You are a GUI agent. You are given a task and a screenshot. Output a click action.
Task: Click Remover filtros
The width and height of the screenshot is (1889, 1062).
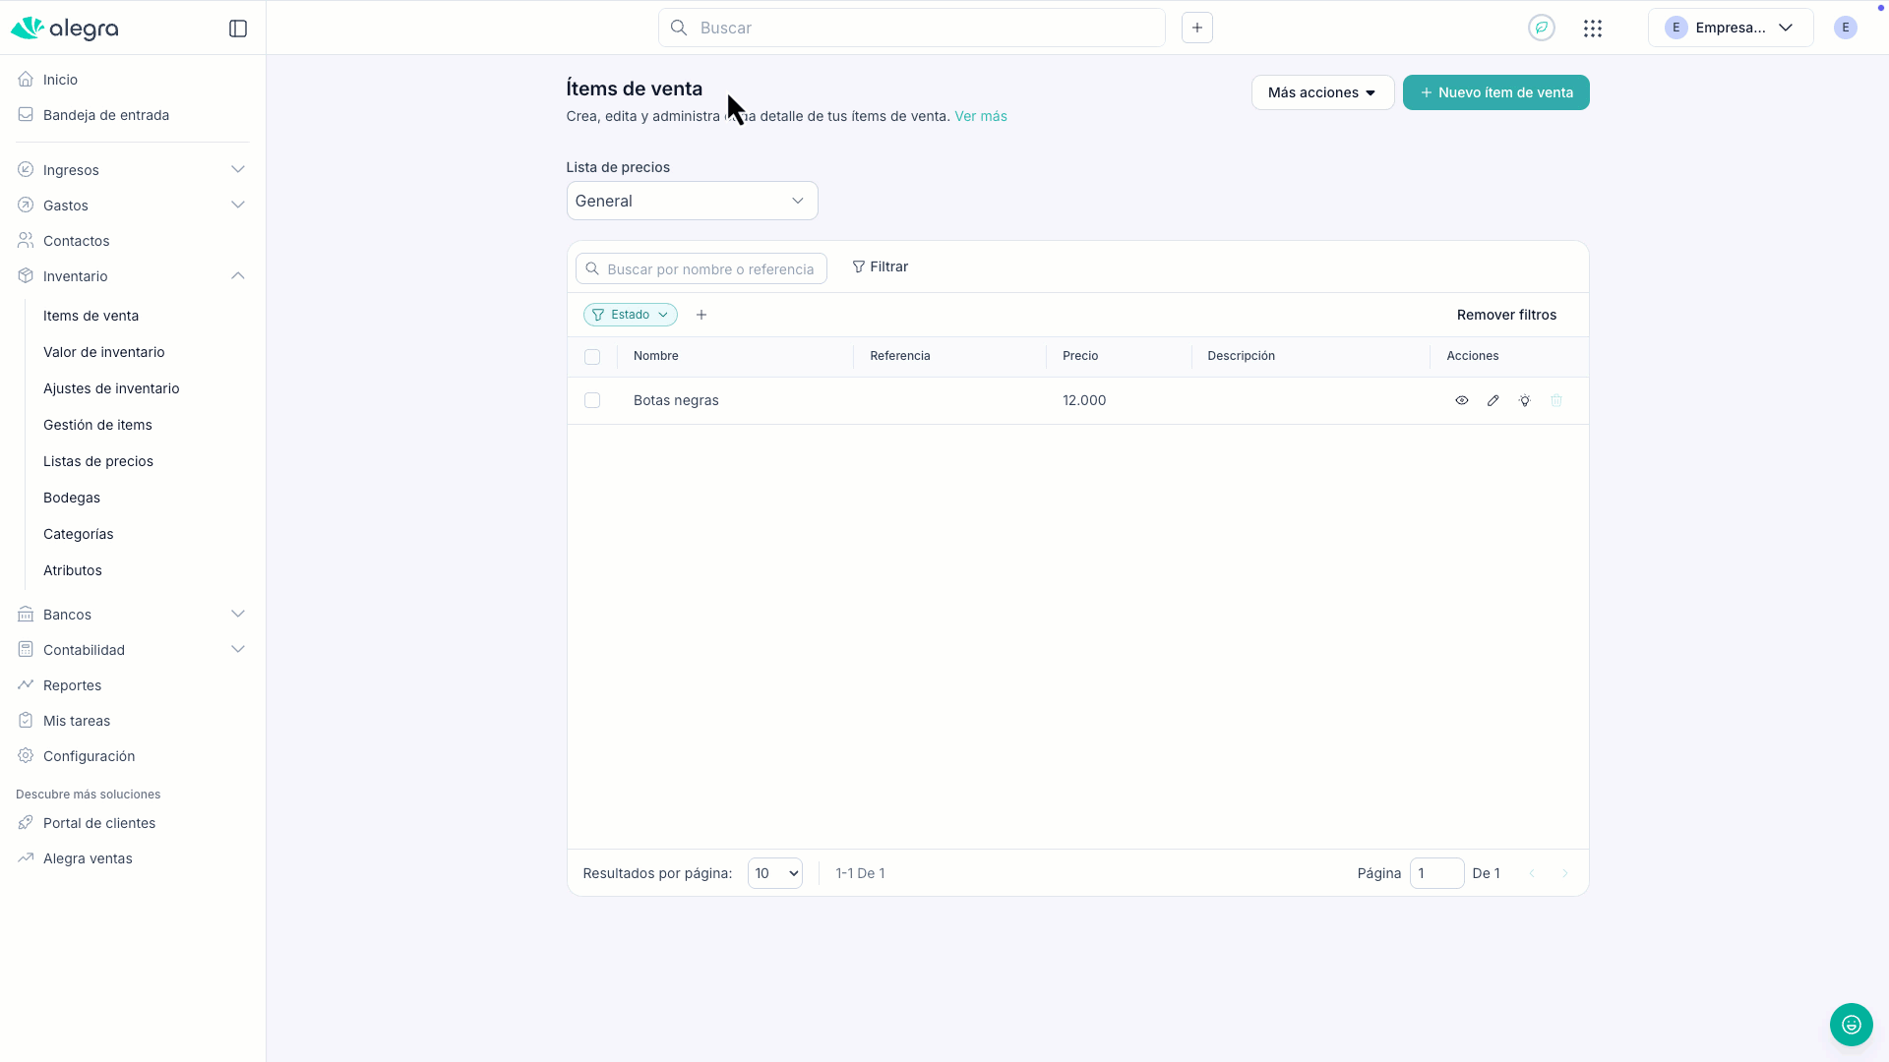pos(1506,315)
